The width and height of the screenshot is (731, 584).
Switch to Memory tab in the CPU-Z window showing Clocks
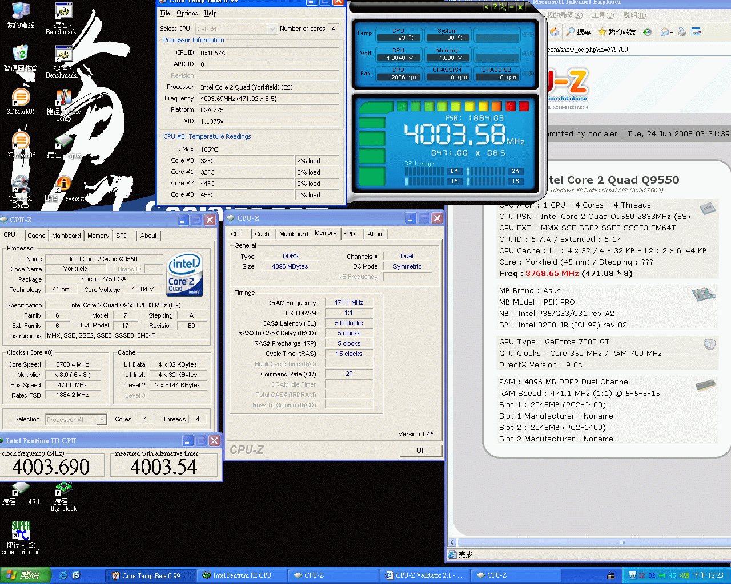pyautogui.click(x=98, y=236)
